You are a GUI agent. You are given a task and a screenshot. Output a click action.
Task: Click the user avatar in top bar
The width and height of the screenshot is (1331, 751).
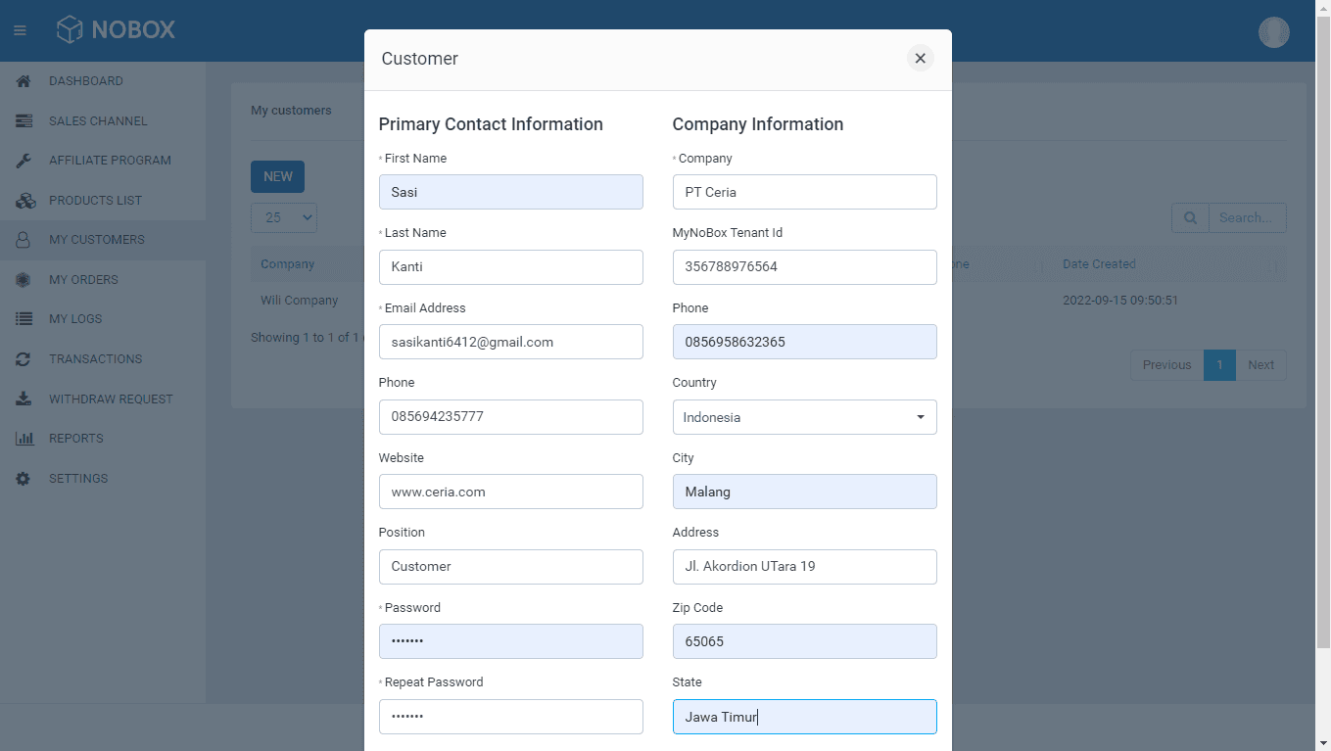point(1273,31)
